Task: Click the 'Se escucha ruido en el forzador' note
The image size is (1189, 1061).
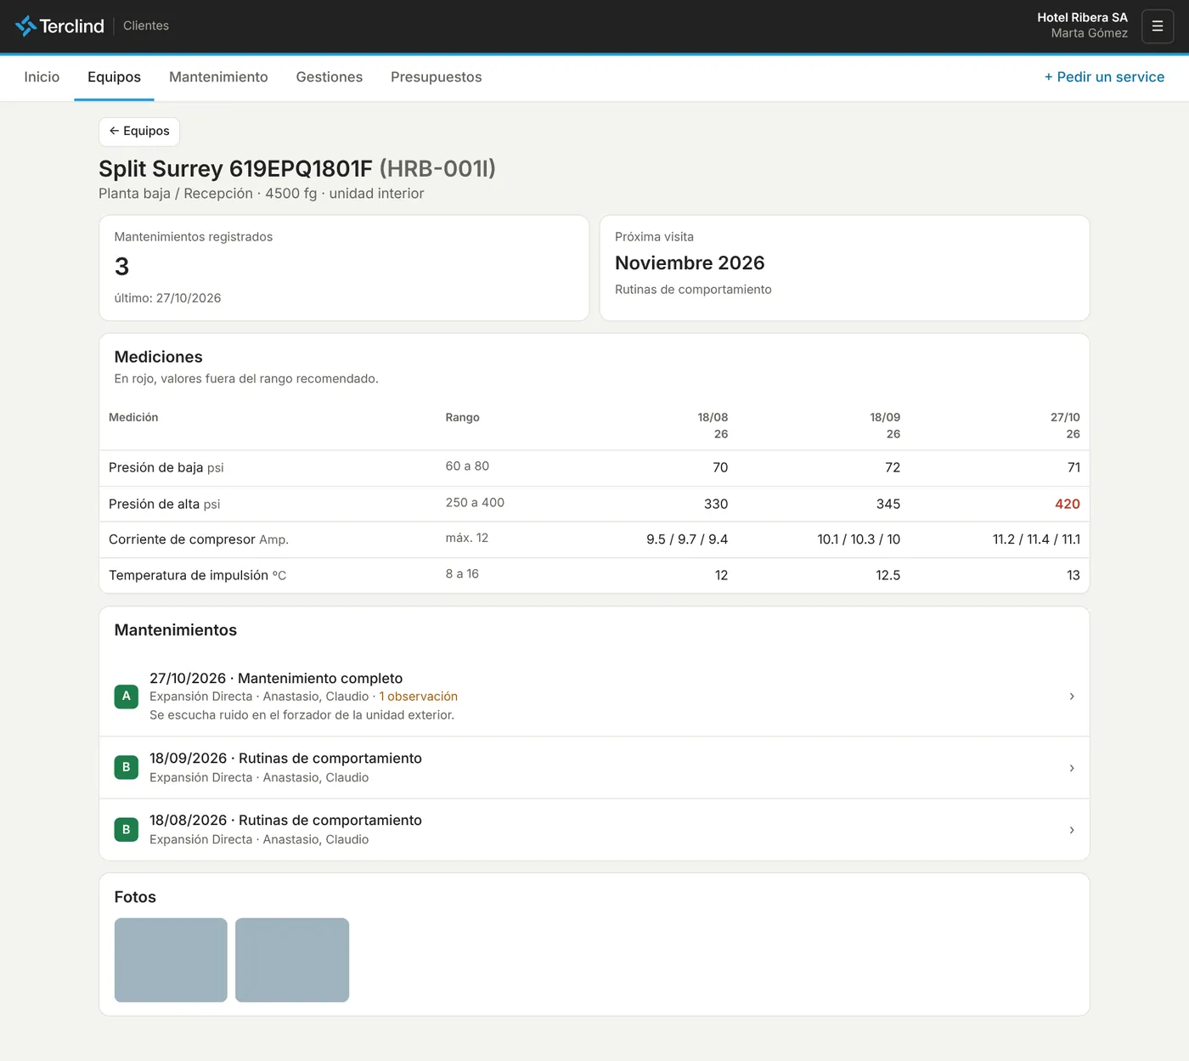Action: coord(301,715)
